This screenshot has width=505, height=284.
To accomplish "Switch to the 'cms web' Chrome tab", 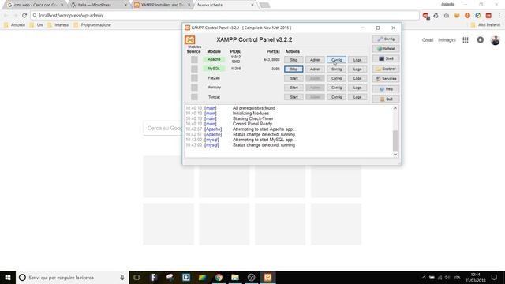I will pyautogui.click(x=34, y=6).
